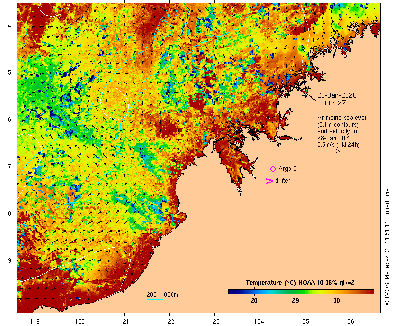The height and width of the screenshot is (326, 393).
Task: Click the longitude axis label 126
Action: tap(349, 321)
